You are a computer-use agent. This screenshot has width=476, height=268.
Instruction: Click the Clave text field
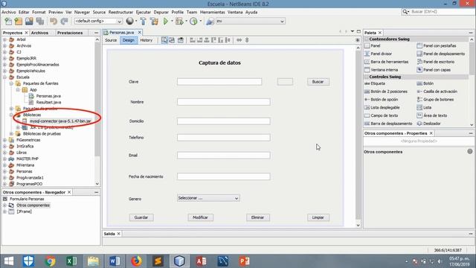click(x=219, y=82)
